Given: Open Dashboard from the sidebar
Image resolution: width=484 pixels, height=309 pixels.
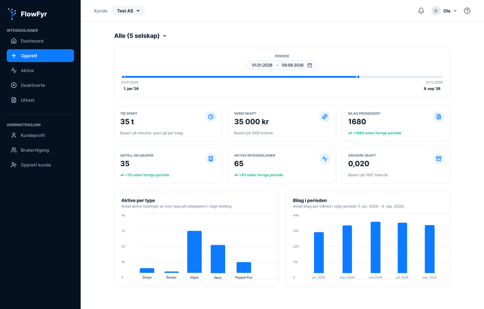Looking at the screenshot, I should tap(40, 41).
